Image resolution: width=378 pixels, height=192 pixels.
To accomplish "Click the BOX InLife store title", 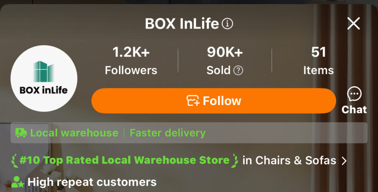I will click(x=182, y=24).
